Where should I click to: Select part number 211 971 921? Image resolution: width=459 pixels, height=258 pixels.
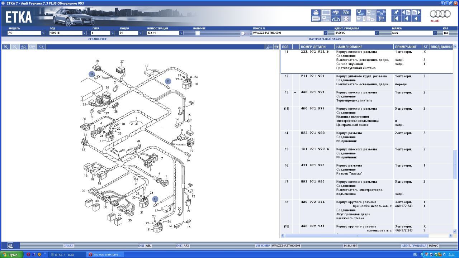pyautogui.click(x=313, y=76)
